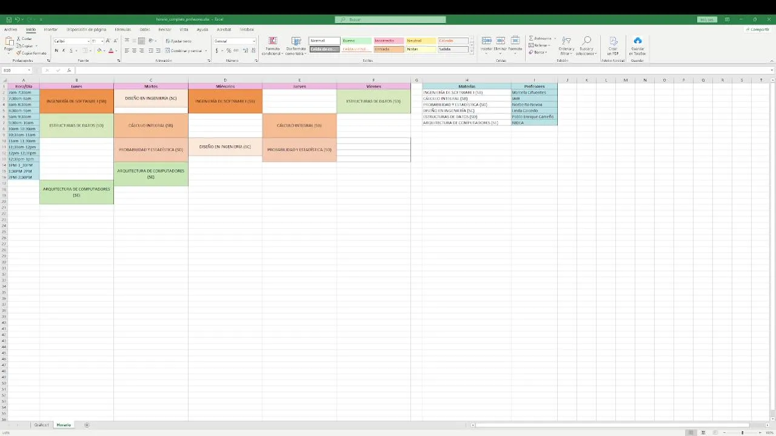776x436 pixels.
Task: Increase font size with large A icon
Action: (x=108, y=41)
